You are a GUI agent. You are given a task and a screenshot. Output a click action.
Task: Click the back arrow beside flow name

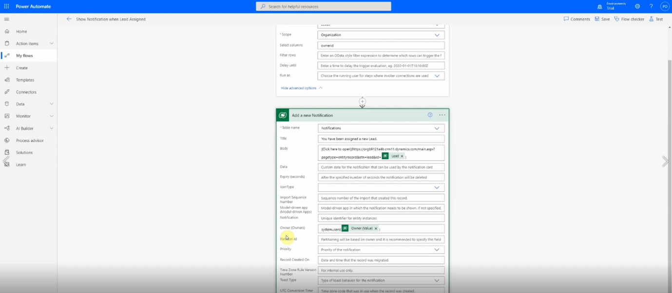click(x=69, y=19)
